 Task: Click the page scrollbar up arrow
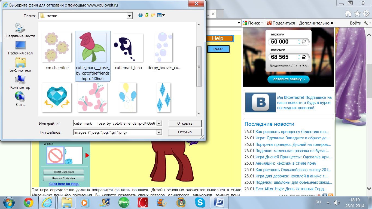(369, 35)
